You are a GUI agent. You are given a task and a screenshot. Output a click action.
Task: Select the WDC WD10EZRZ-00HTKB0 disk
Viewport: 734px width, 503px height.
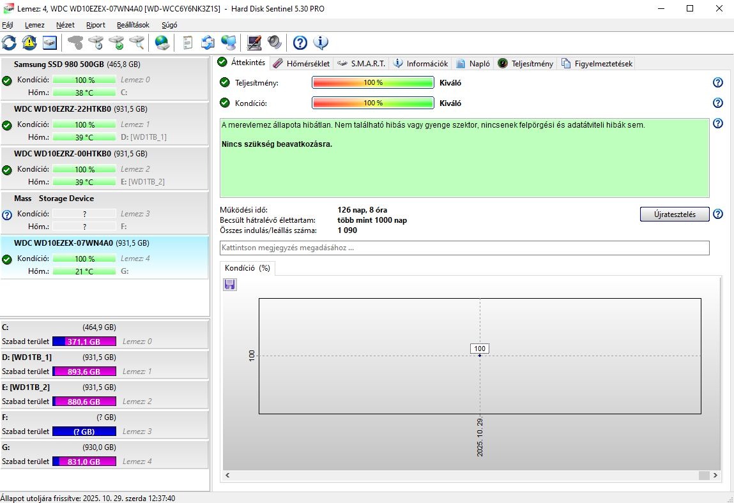(104, 168)
